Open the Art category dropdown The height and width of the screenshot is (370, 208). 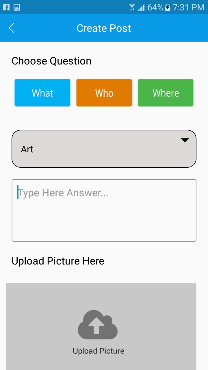(98, 149)
